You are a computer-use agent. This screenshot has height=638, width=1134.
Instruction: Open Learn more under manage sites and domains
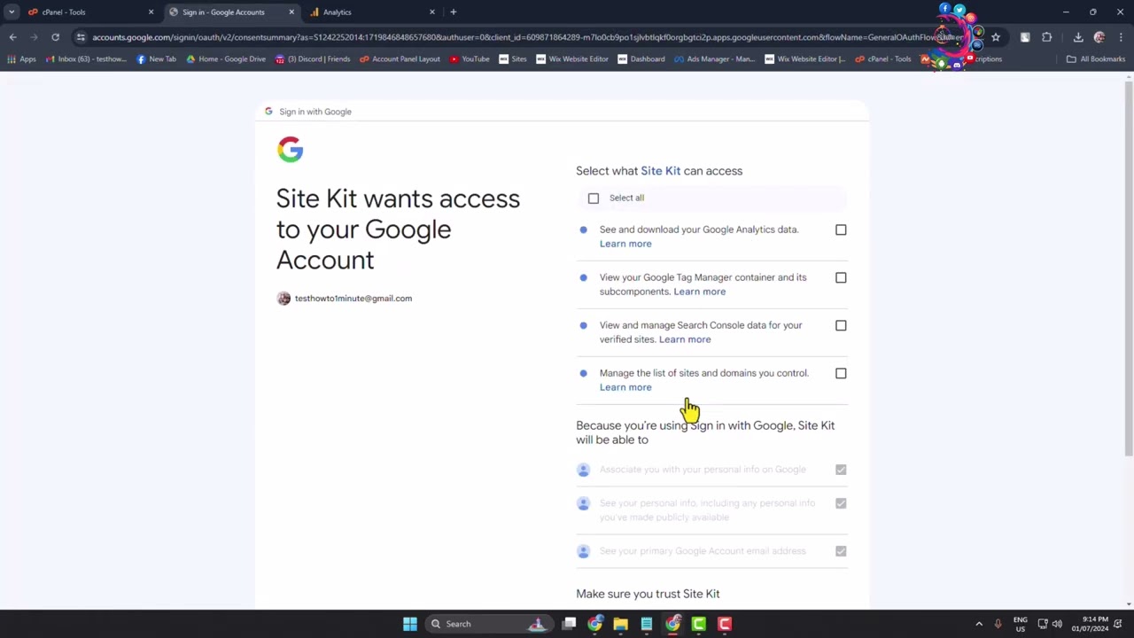click(x=625, y=387)
